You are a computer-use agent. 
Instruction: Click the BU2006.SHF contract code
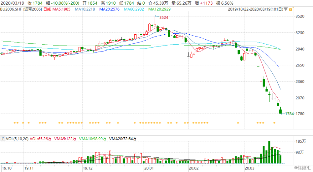(x=11, y=9)
